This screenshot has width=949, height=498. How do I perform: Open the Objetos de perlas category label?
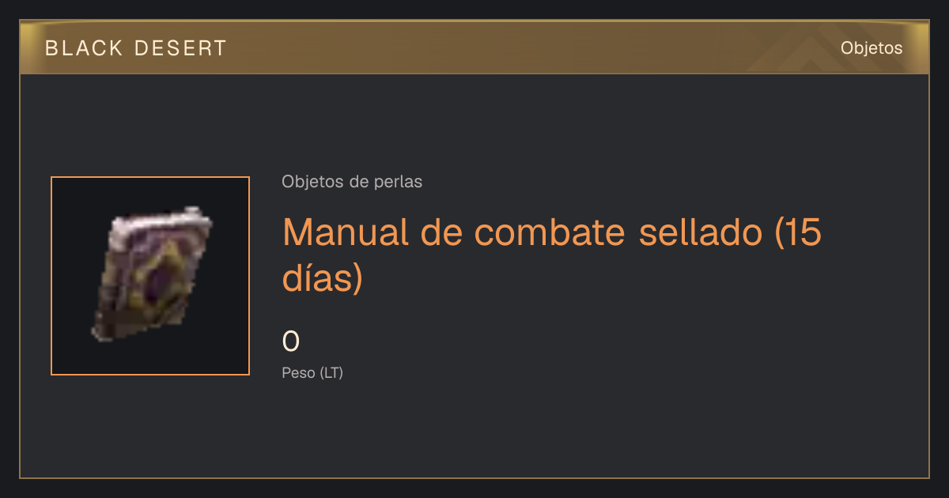click(352, 182)
